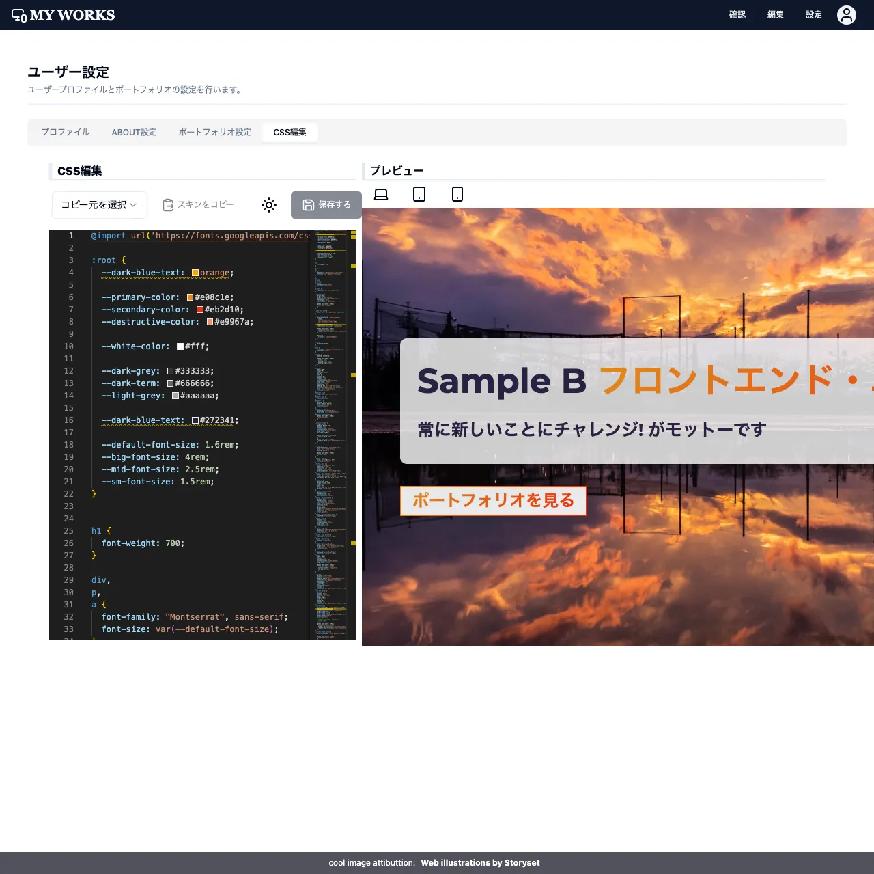Image resolution: width=874 pixels, height=874 pixels.
Task: Toggle the editor theme with the sun icon
Action: 269,204
